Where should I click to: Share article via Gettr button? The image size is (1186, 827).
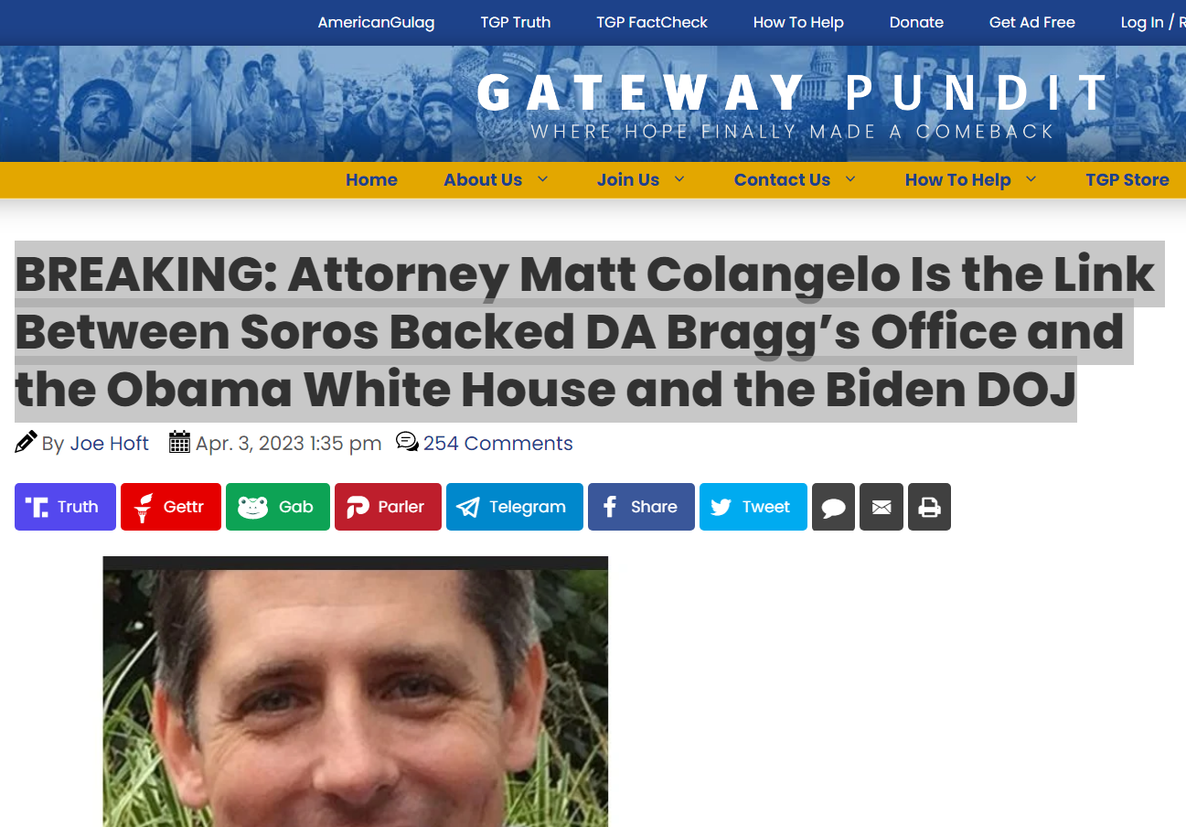(171, 507)
